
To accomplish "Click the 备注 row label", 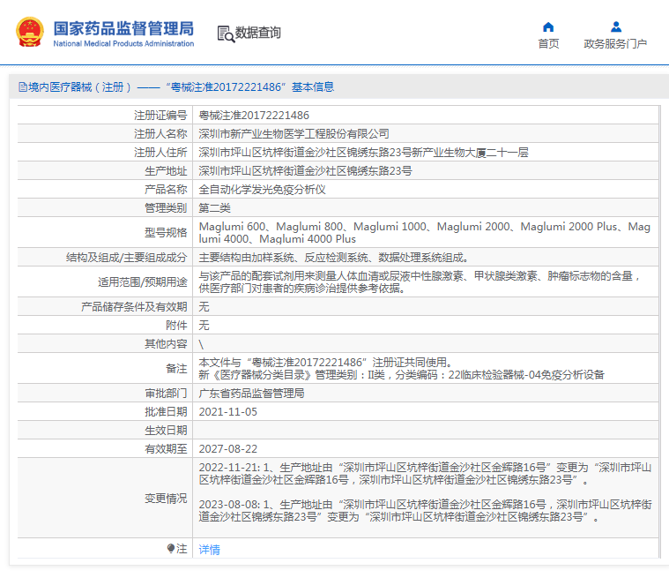I will pyautogui.click(x=176, y=369).
